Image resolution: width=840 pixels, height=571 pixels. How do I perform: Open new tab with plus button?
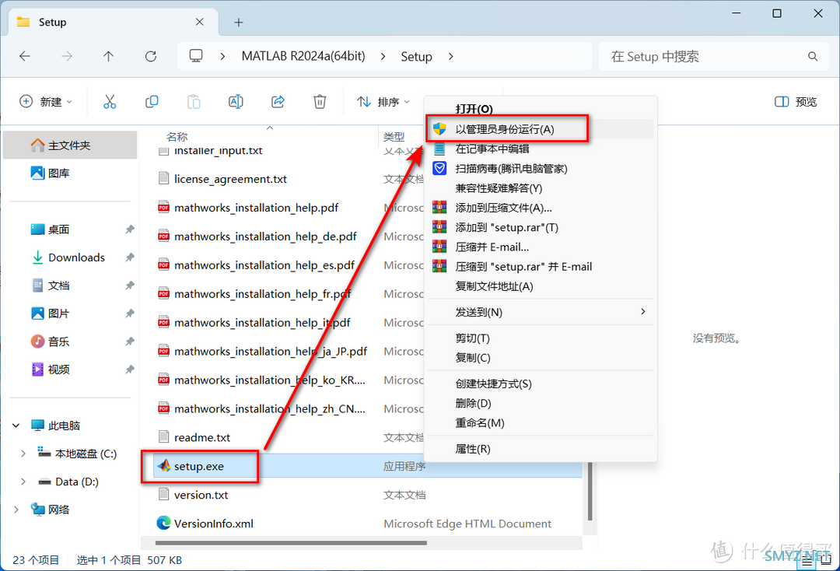tap(239, 22)
